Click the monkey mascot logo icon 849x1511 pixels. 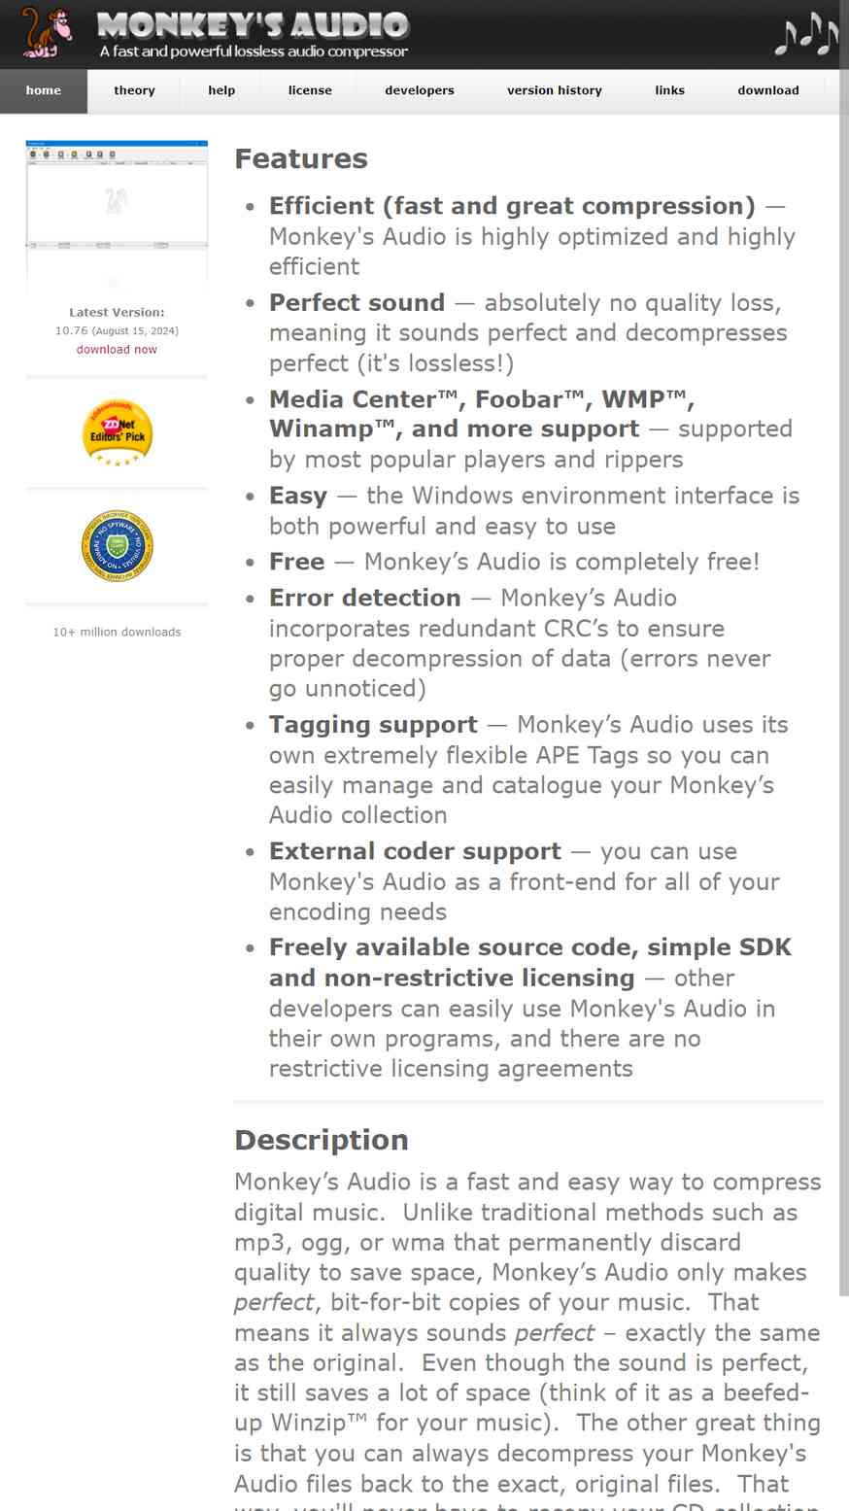click(x=47, y=32)
